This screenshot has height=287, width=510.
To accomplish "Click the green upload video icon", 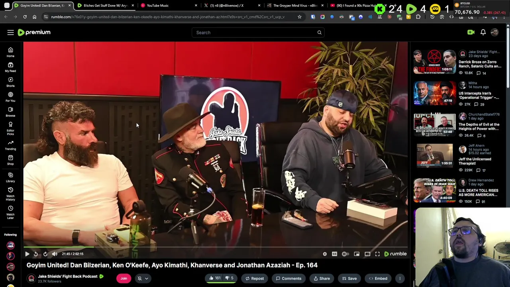I will (x=471, y=32).
